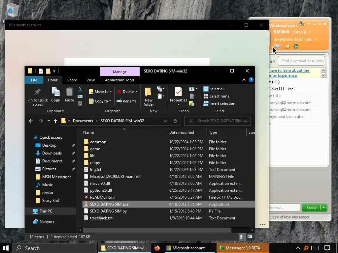This screenshot has height=253, width=338.
Task: Switch to the View tab
Action: tap(90, 80)
